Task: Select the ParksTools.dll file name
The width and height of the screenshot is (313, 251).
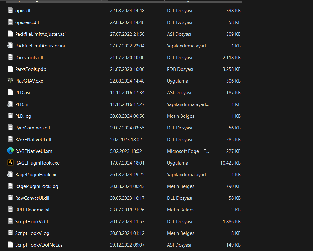Action: (29, 57)
